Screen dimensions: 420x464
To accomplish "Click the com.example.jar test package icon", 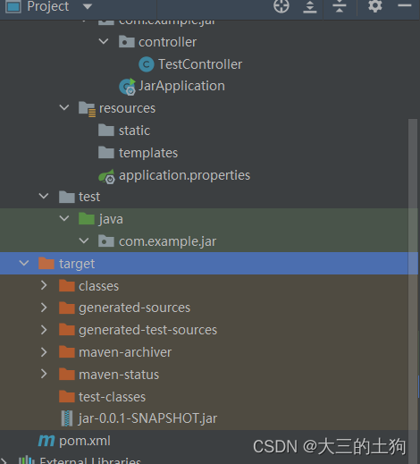I will [106, 240].
